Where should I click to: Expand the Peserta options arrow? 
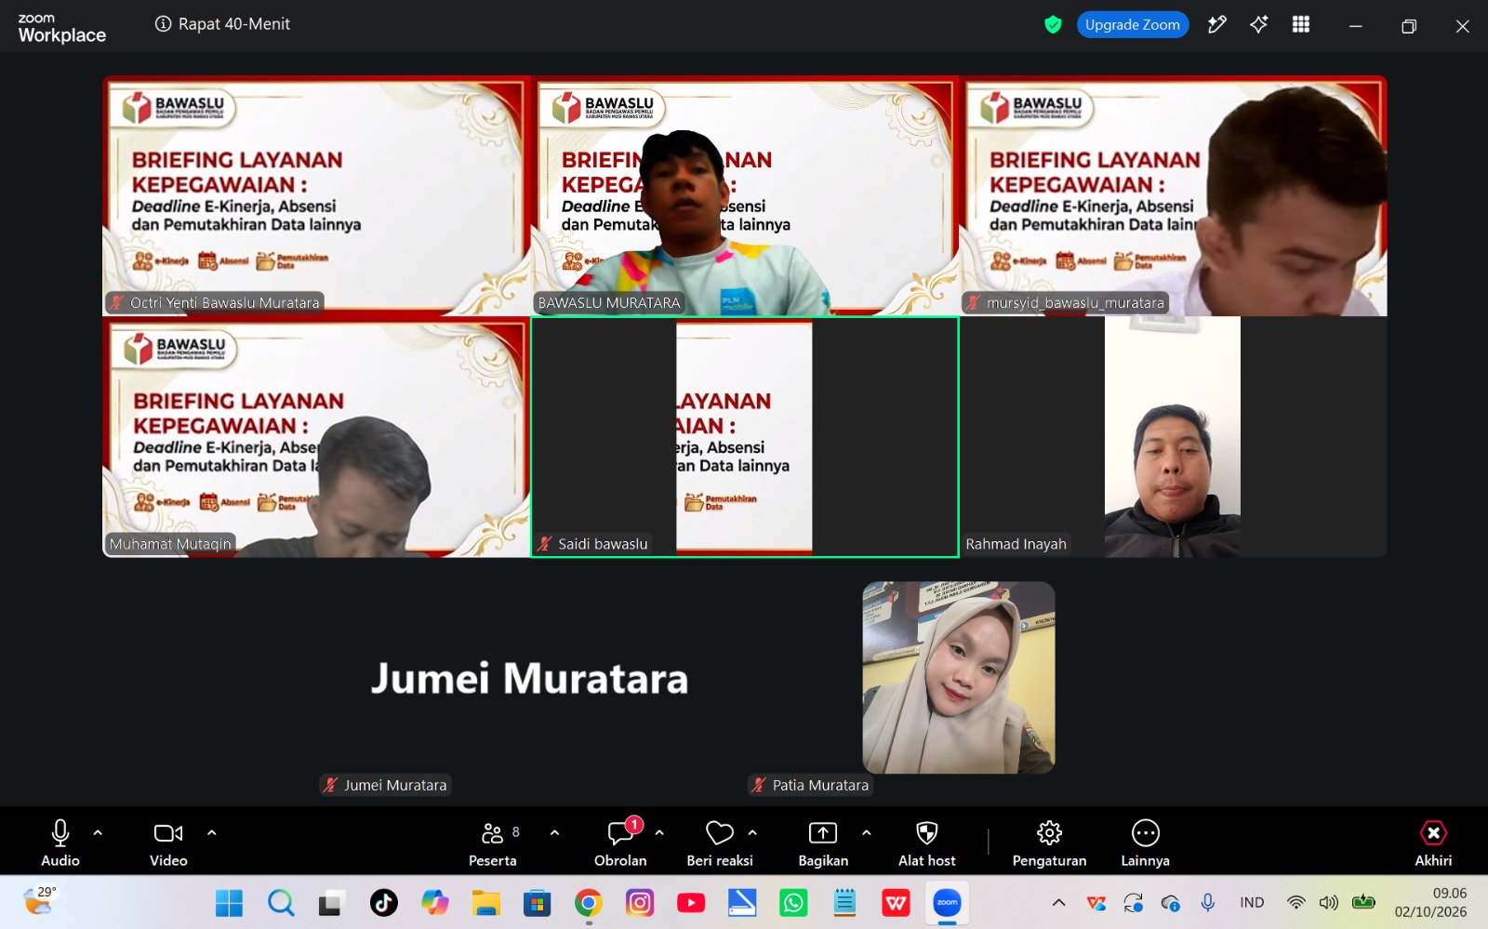[x=555, y=833]
